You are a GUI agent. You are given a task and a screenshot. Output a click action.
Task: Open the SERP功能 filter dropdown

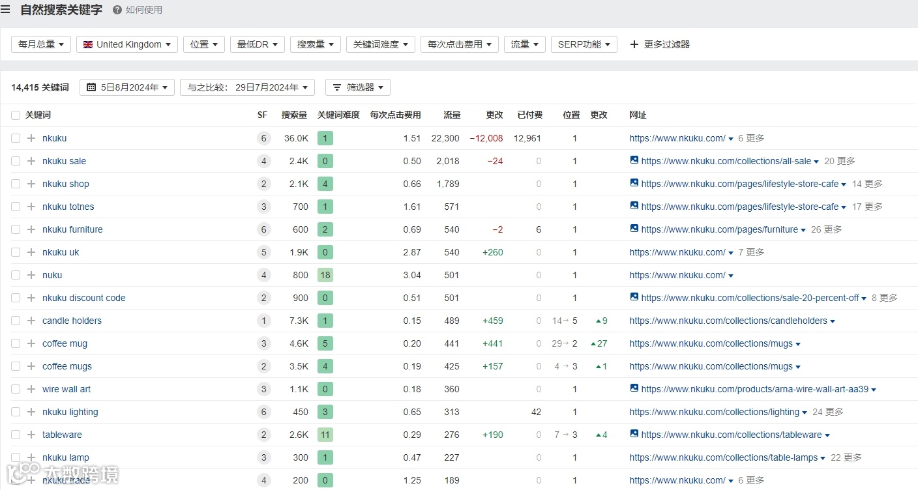coord(584,44)
